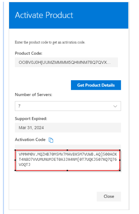Image resolution: width=139 pixels, height=214 pixels.
Task: Close the Activate Product dialog
Action: tap(109, 197)
